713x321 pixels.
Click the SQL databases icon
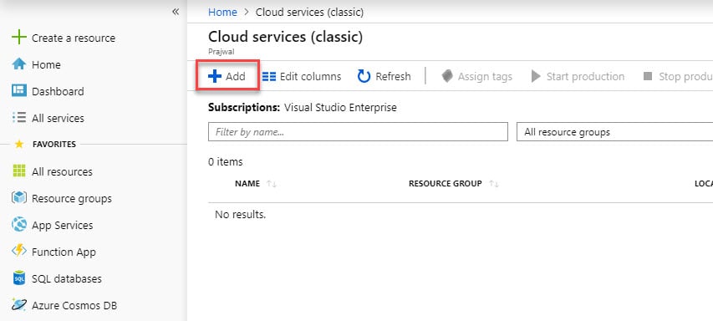pyautogui.click(x=19, y=278)
